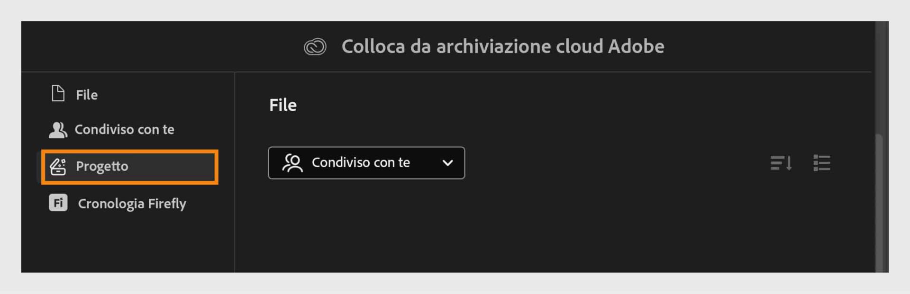This screenshot has height=294, width=910.
Task: Open Cronologia Firefly from the sidebar
Action: tap(132, 203)
